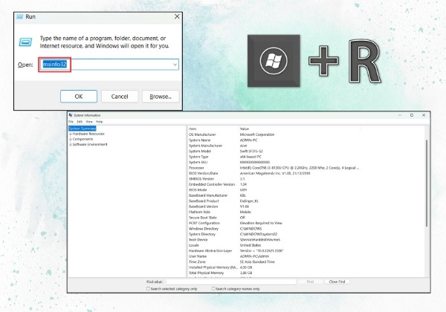Click the Find button
Screen dimensions: 446x312
pyautogui.click(x=310, y=282)
